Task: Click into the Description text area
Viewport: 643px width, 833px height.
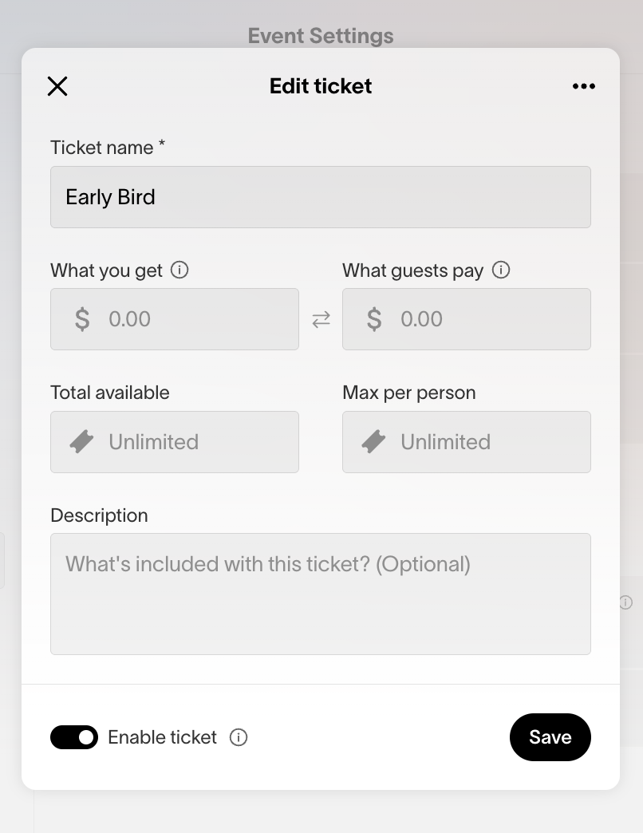Action: click(321, 594)
